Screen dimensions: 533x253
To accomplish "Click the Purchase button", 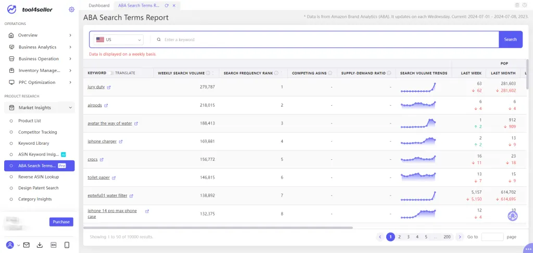I will (x=61, y=222).
